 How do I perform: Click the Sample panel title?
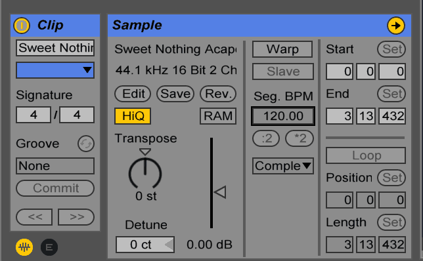coord(137,26)
